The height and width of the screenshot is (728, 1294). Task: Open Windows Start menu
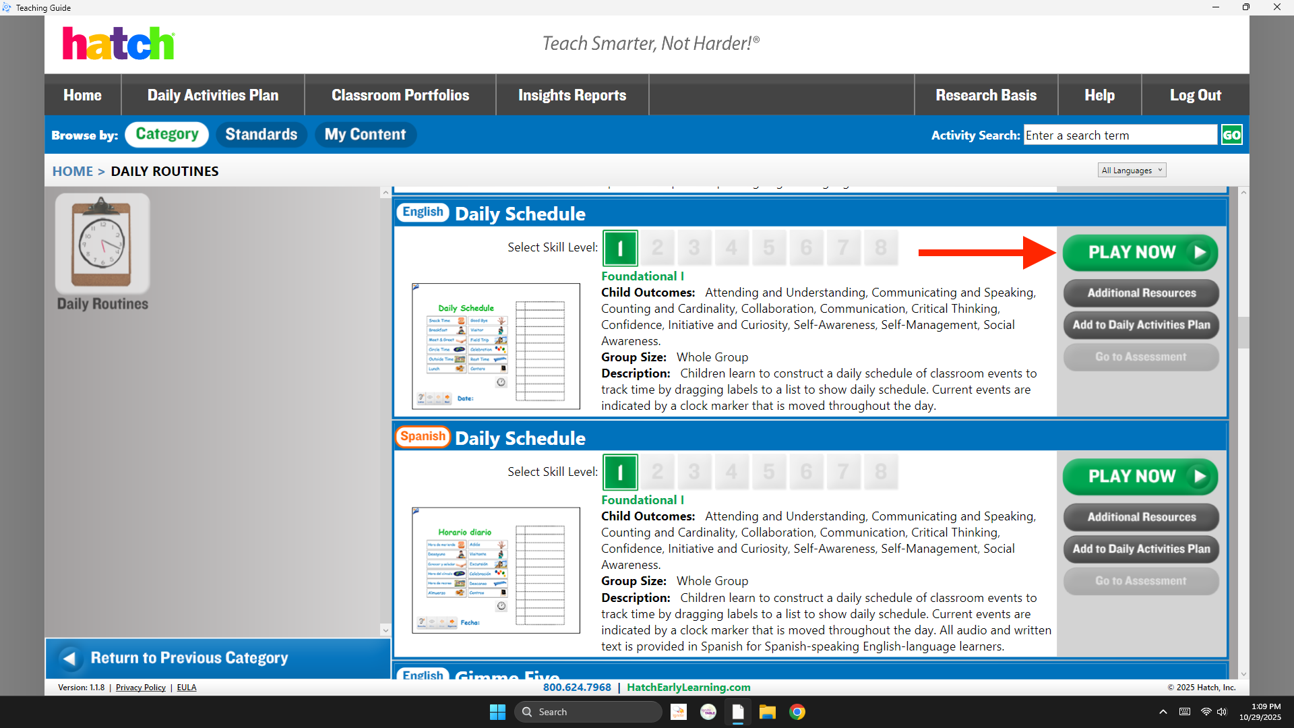tap(497, 712)
